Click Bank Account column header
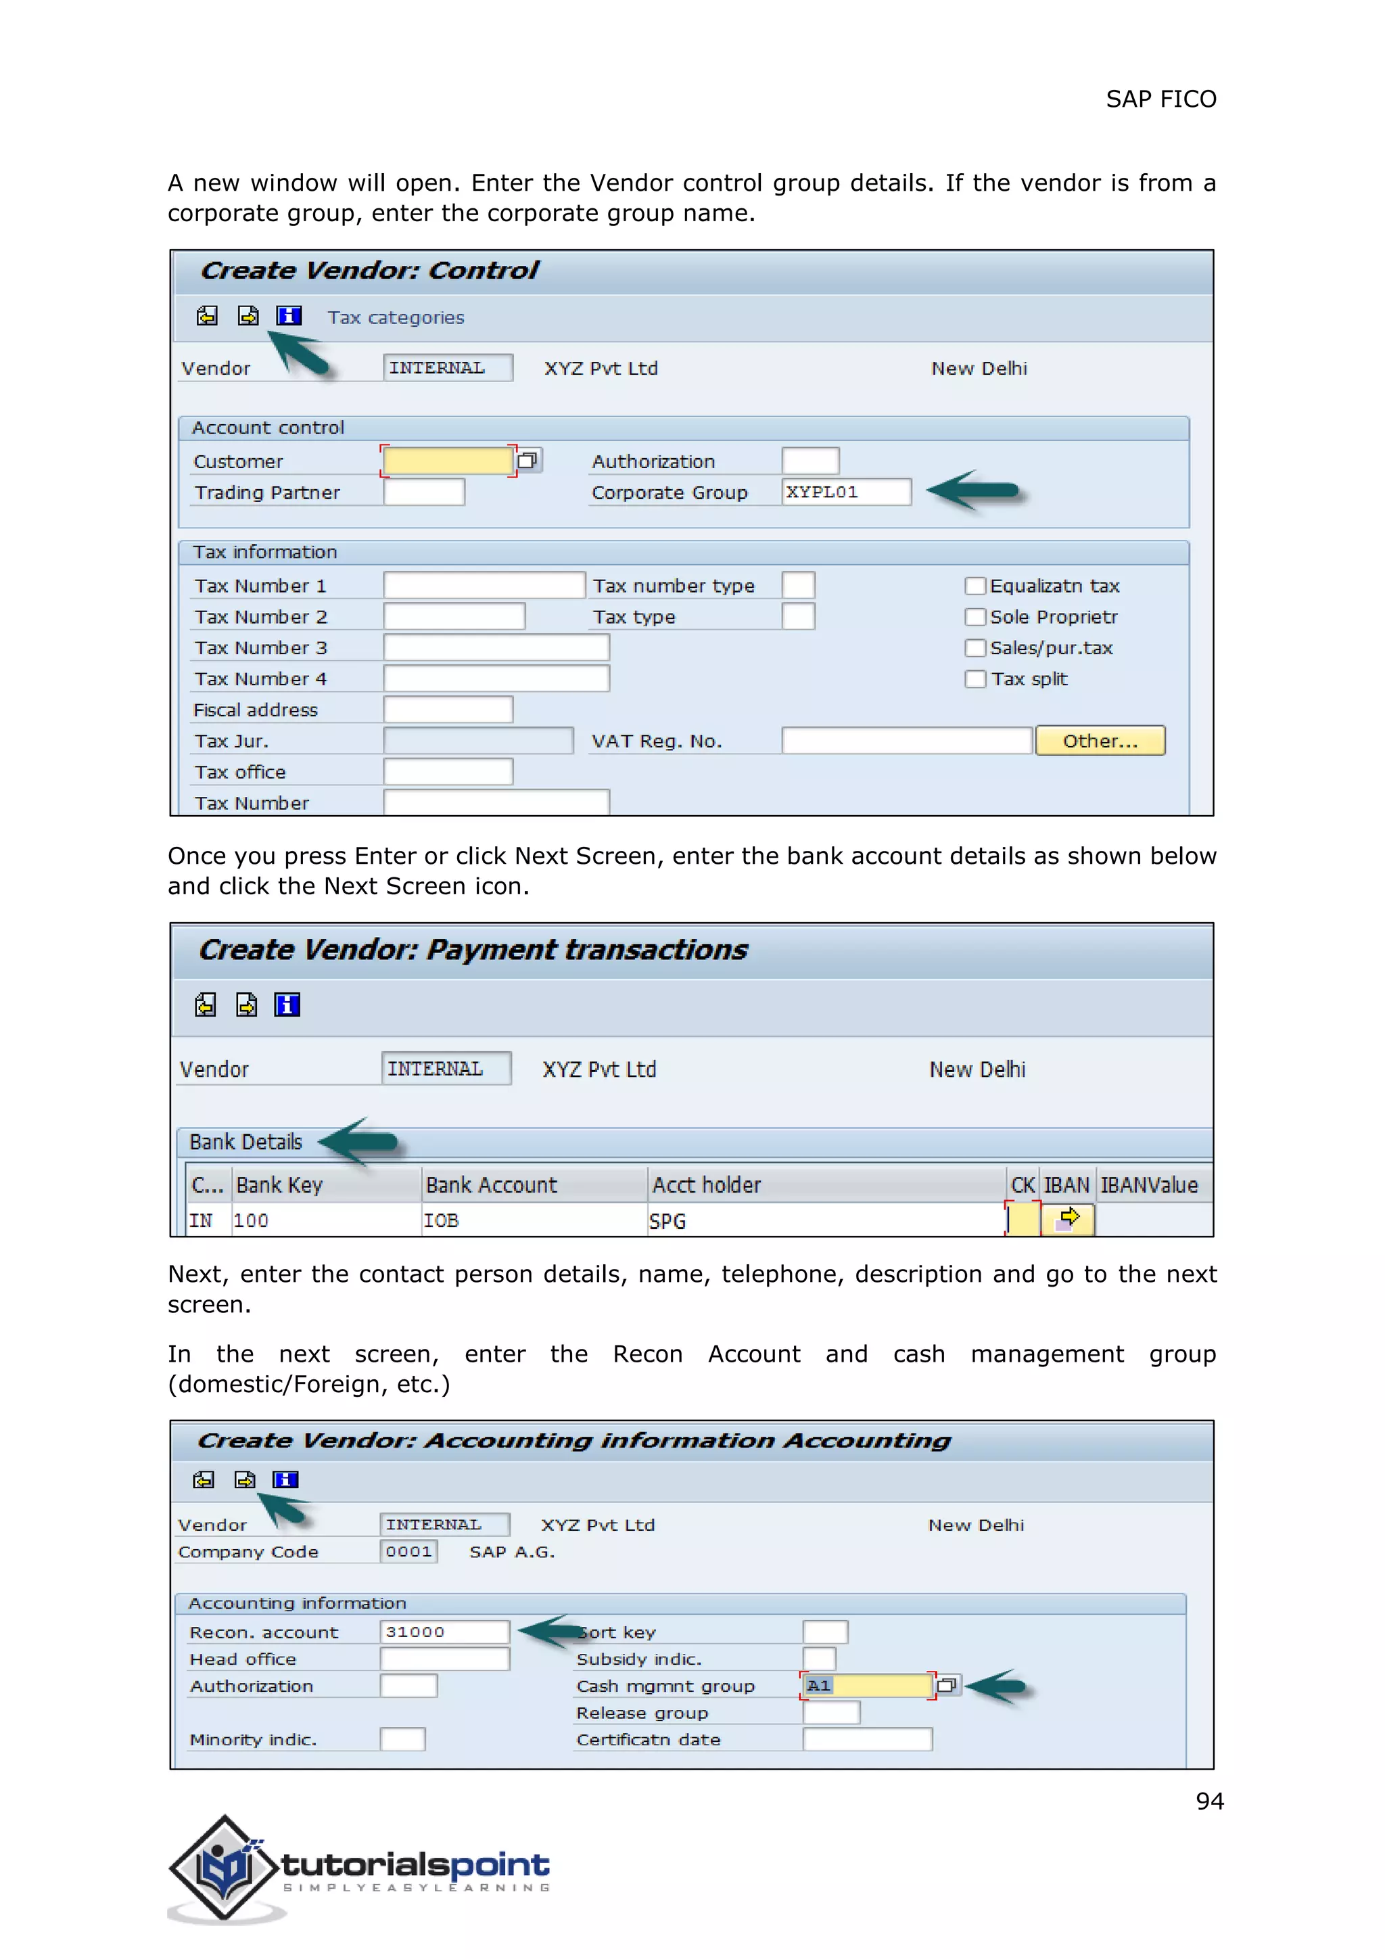1385x1959 pixels. coord(535,1185)
